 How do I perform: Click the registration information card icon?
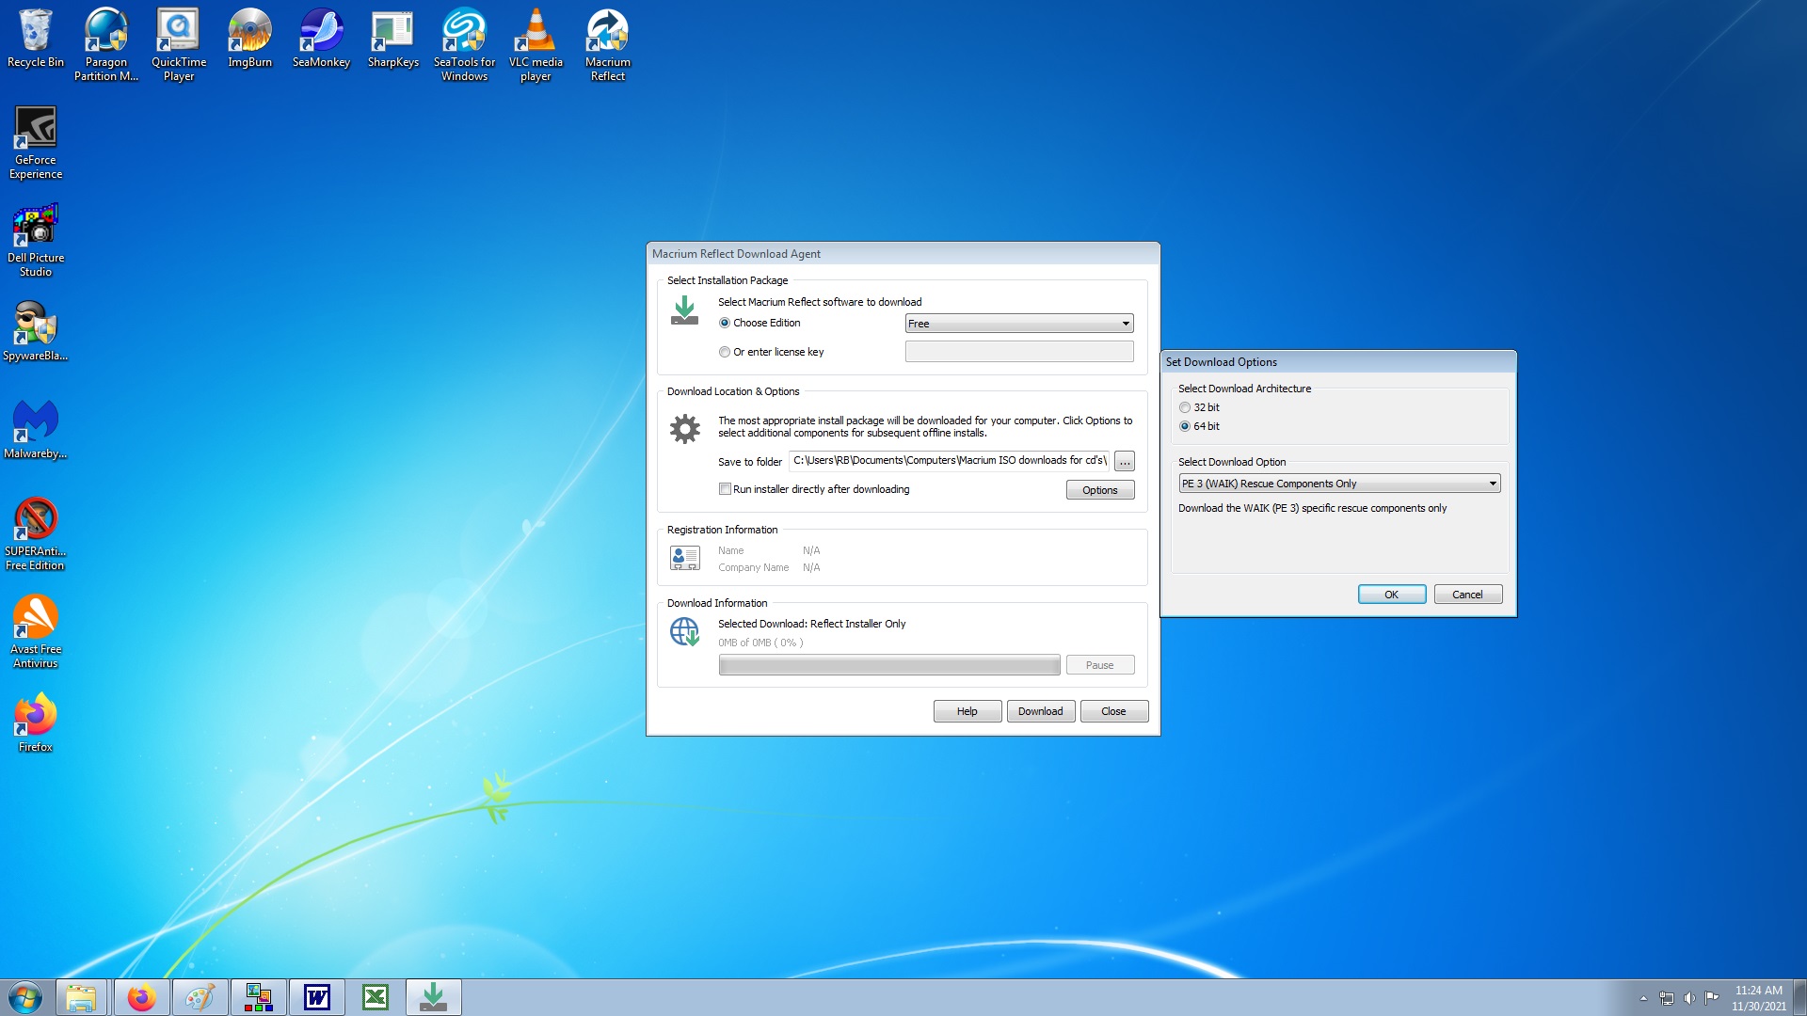pos(685,558)
